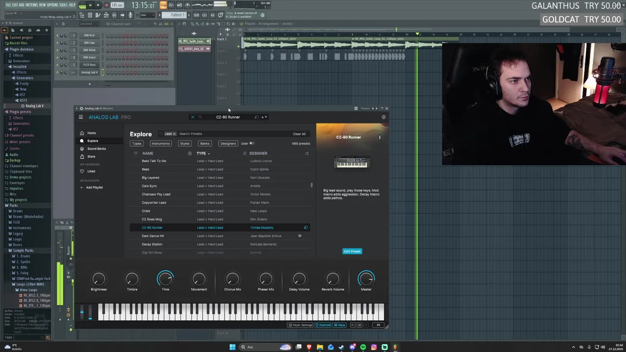Open Steam from the taskbar
Screen dimensions: 626x352
[x=341, y=347]
